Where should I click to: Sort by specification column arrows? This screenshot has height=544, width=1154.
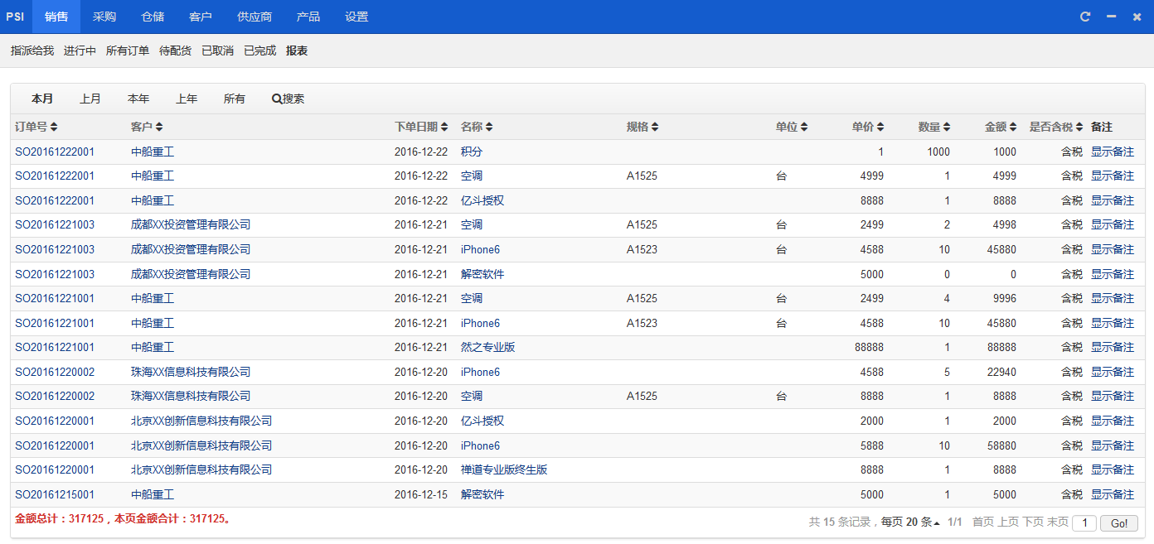(x=655, y=128)
